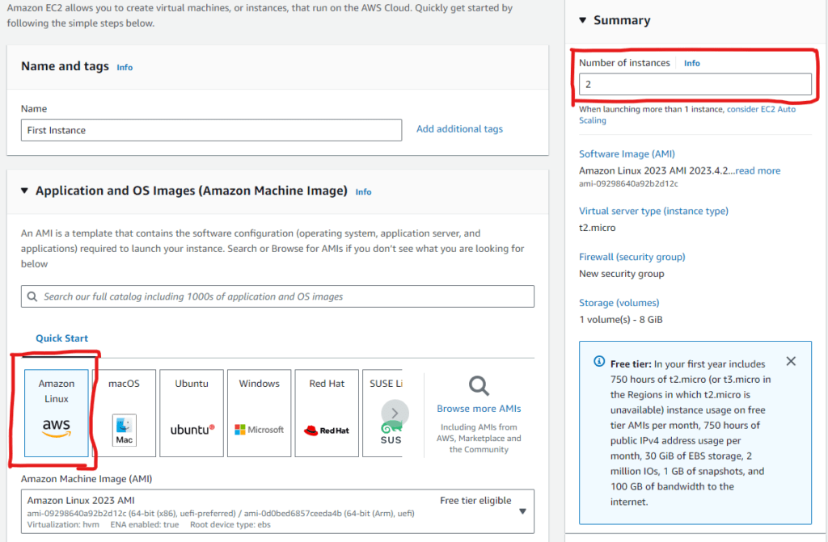Click the 1 volume(s) - 8 GiB text
Viewport: 828px width, 542px height.
click(620, 320)
